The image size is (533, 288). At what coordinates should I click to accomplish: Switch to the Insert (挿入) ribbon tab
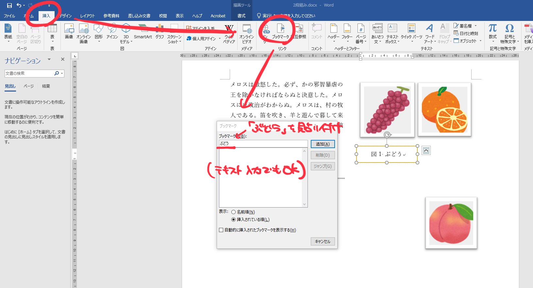pos(46,16)
